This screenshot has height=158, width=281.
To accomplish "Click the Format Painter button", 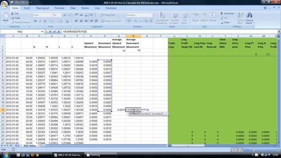I will click(21, 22).
